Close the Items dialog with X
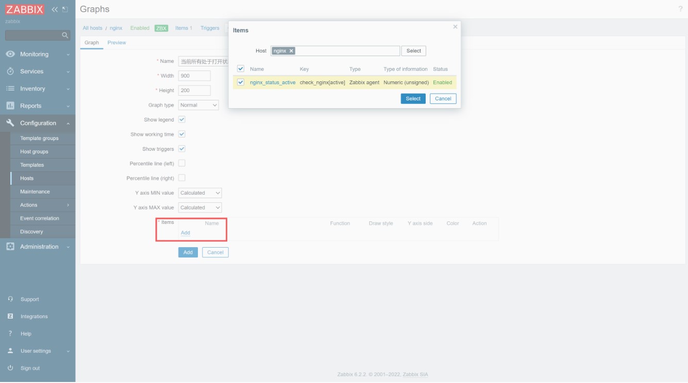 point(455,27)
